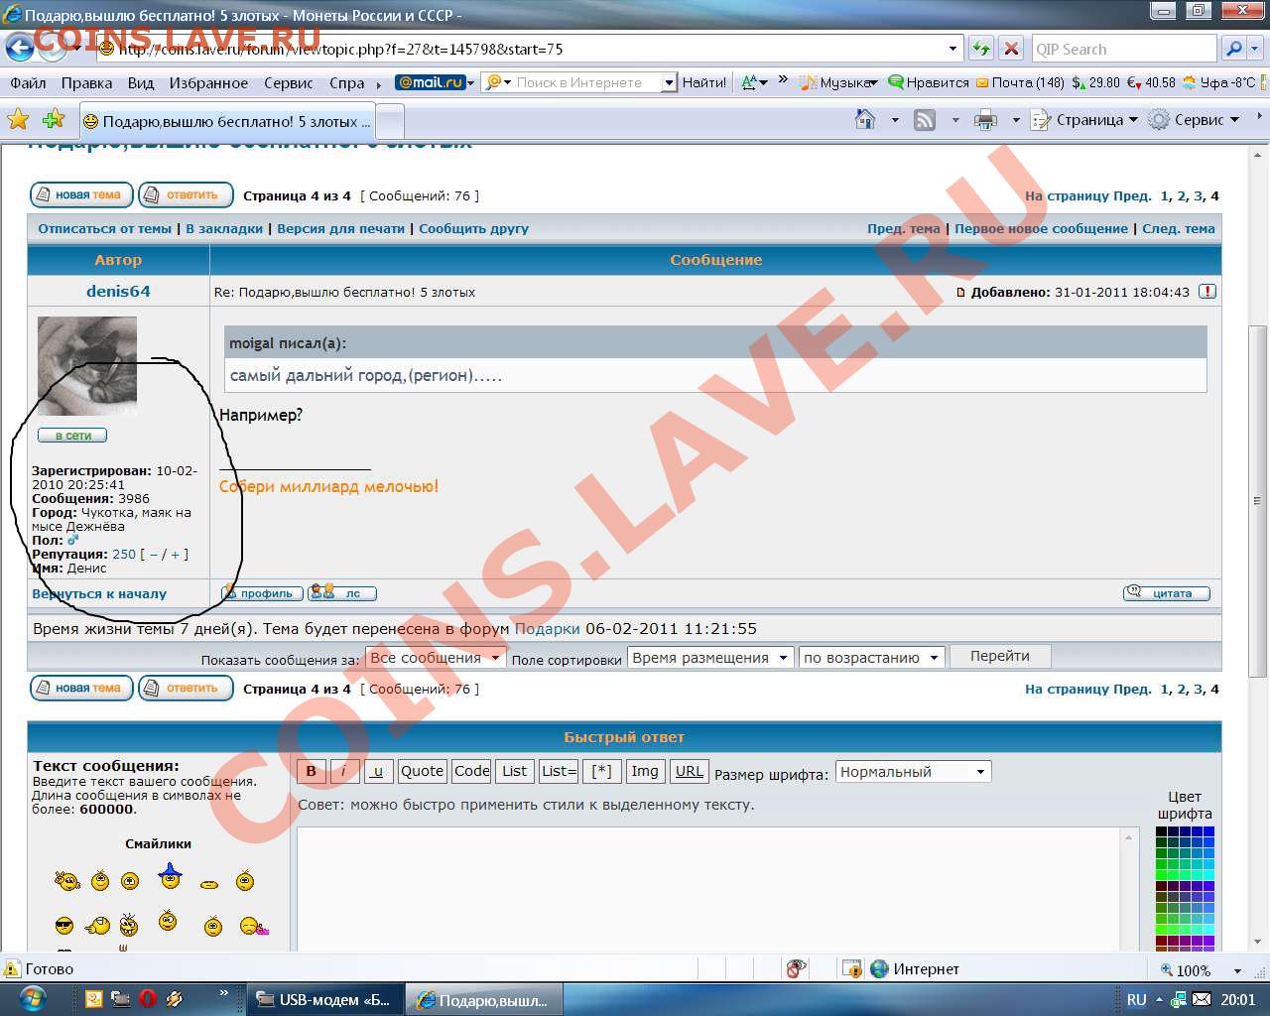Click the smiley holding a pink flower
This screenshot has width=1270, height=1016.
pyautogui.click(x=253, y=927)
